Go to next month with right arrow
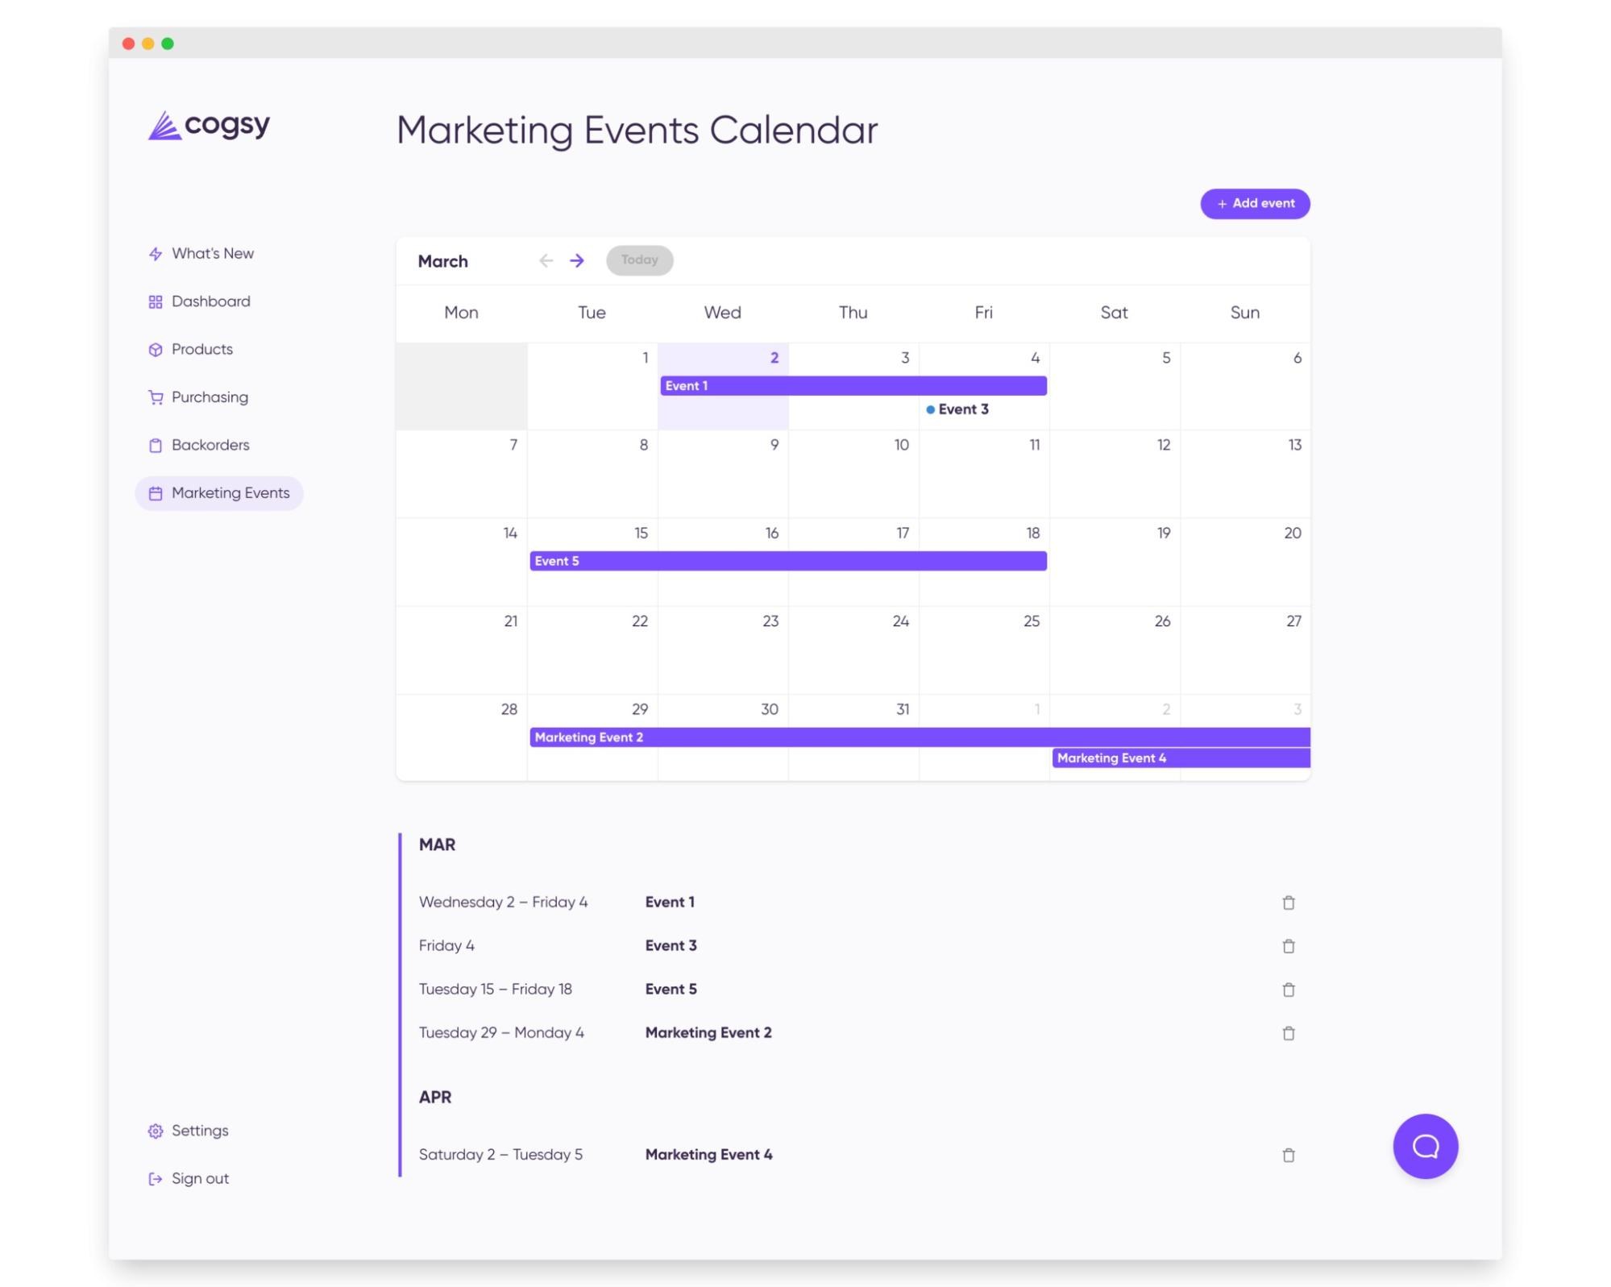The width and height of the screenshot is (1611, 1287). click(x=577, y=260)
